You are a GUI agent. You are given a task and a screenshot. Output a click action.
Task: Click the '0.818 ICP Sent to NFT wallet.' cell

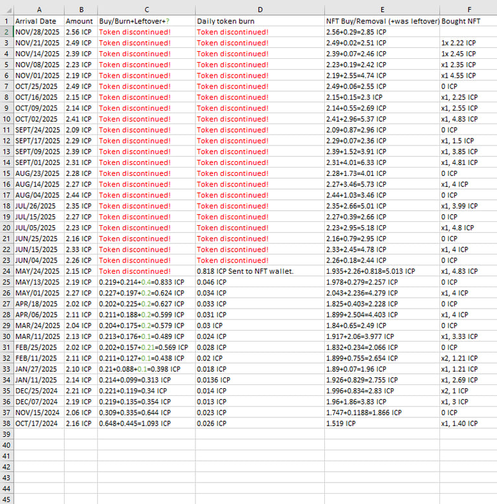pyautogui.click(x=260, y=271)
